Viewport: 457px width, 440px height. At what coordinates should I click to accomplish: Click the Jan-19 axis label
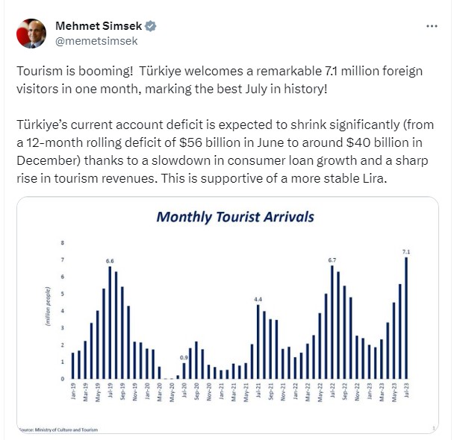(73, 391)
